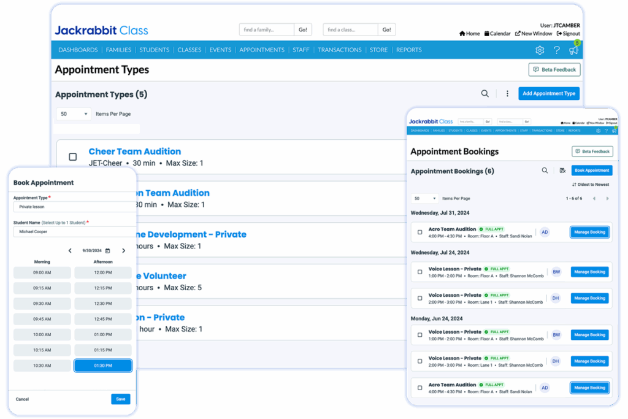
Task: Select the 09:00 AM time slot
Action: click(42, 273)
